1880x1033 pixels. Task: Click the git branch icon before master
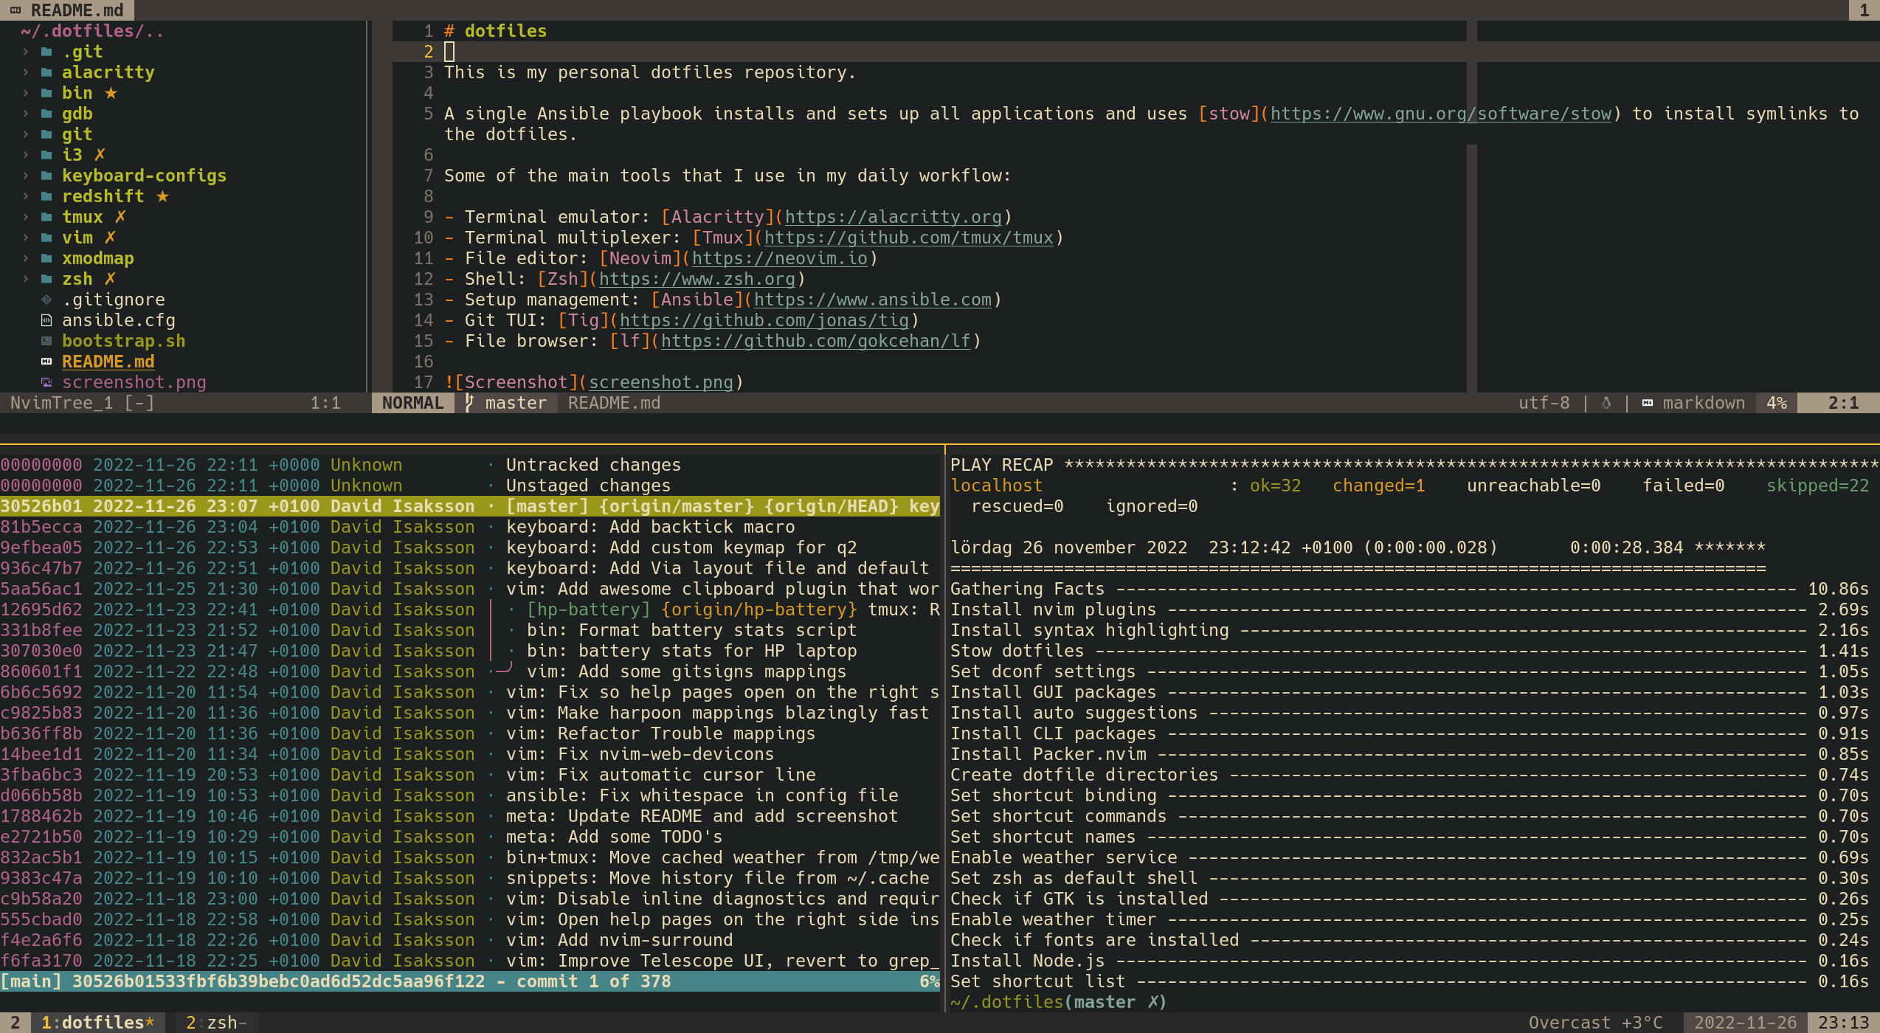[469, 403]
